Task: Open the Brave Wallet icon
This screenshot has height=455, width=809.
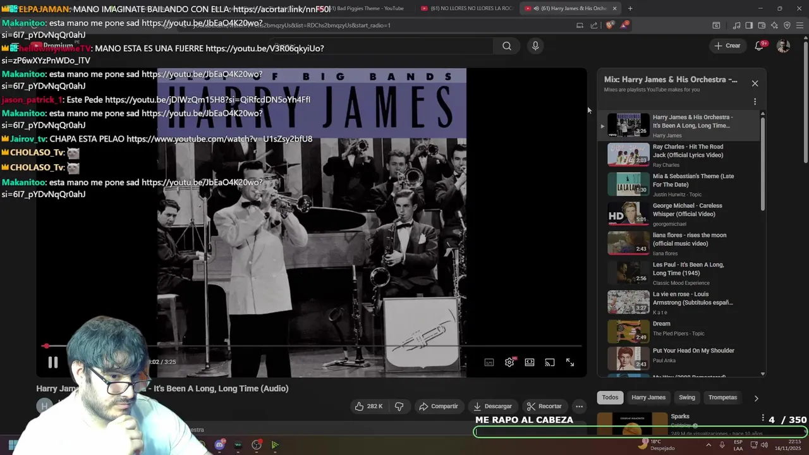Action: pyautogui.click(x=762, y=25)
